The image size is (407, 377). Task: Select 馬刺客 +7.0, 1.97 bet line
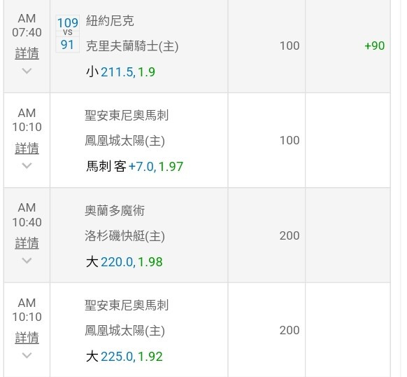tap(134, 167)
